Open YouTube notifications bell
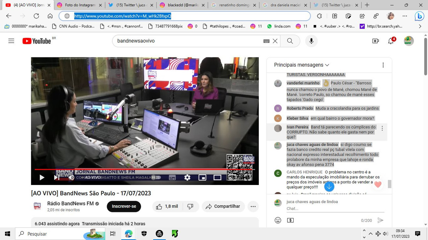This screenshot has height=240, width=428. (391, 41)
